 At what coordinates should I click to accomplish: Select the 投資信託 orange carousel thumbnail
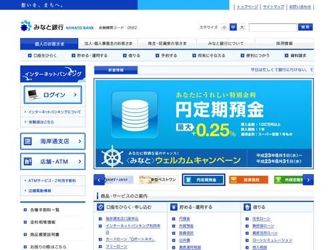pos(248,180)
